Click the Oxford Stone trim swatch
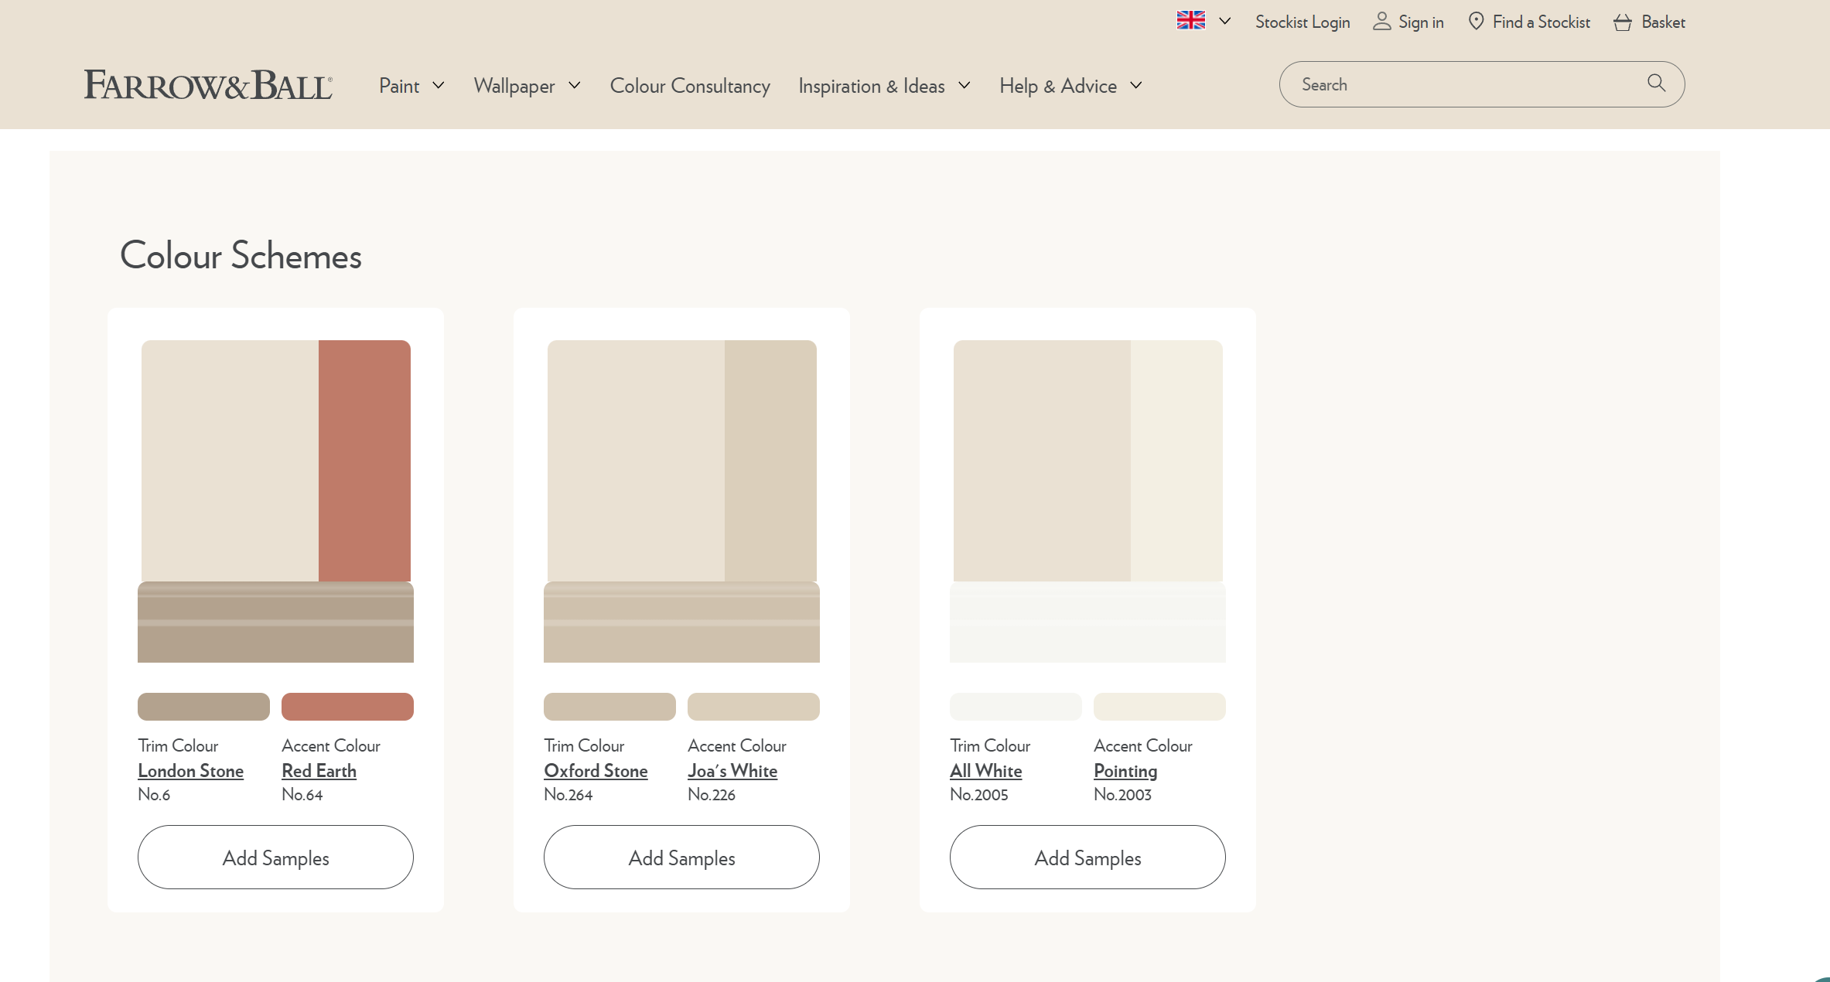Viewport: 1830px width, 982px height. [x=609, y=707]
